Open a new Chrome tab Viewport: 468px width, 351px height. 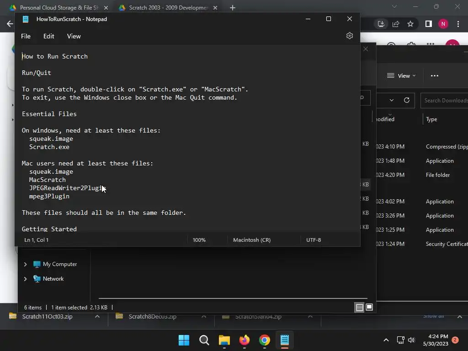pyautogui.click(x=233, y=8)
